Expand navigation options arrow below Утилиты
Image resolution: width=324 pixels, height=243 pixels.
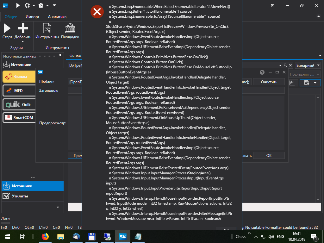point(58,207)
